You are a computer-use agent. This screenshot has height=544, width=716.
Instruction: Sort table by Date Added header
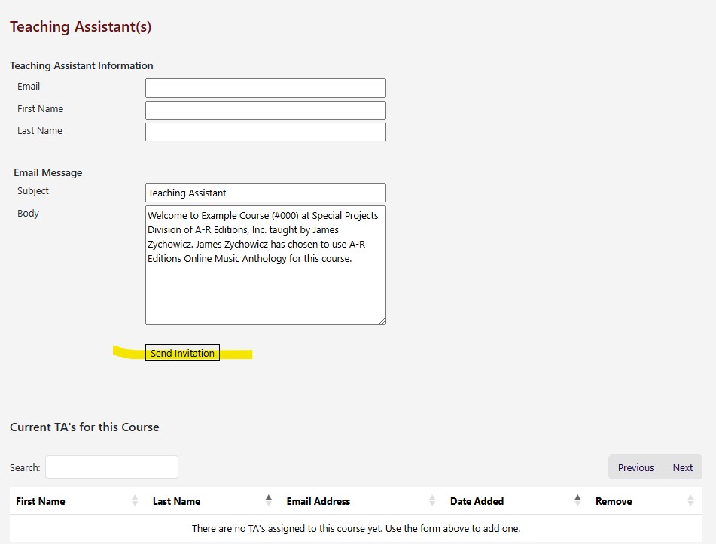click(477, 501)
